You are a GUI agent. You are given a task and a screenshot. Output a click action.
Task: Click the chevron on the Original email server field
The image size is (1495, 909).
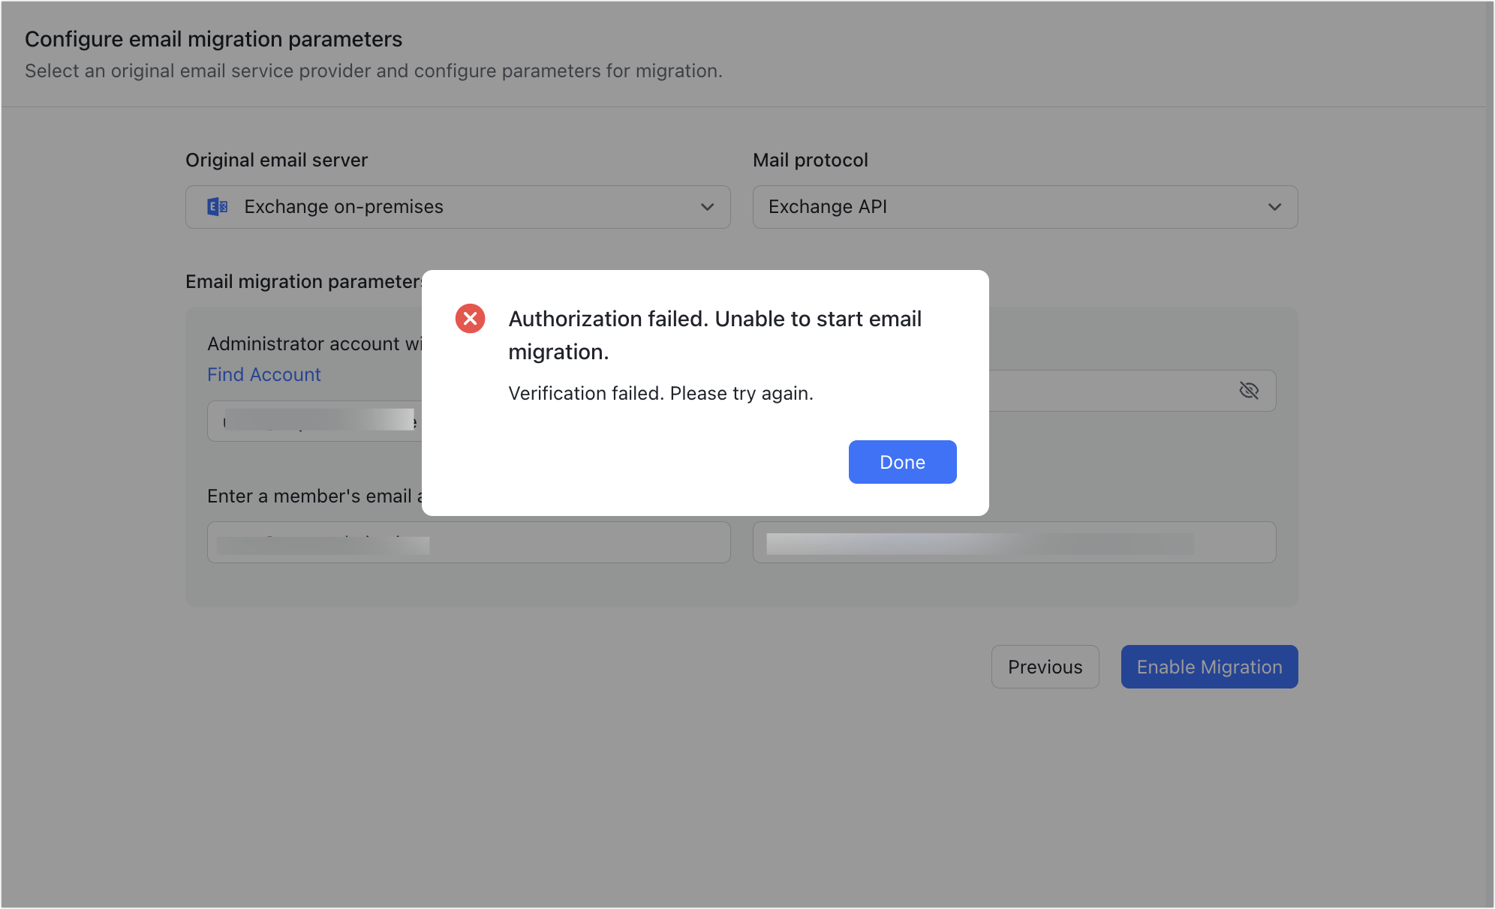click(706, 207)
